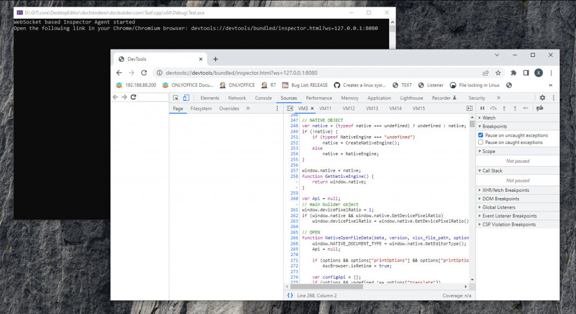The image size is (576, 314).
Task: Deactivate breakpoints icon
Action: [x=539, y=109]
